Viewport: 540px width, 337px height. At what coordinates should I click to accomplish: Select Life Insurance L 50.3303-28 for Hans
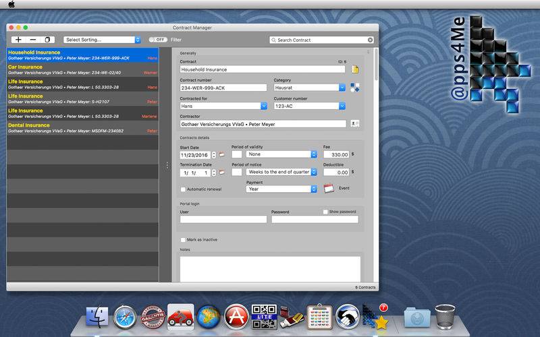(82, 84)
